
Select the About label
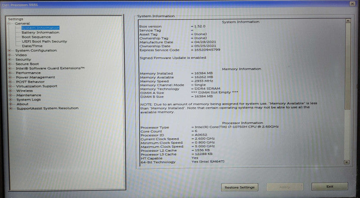point(22,104)
